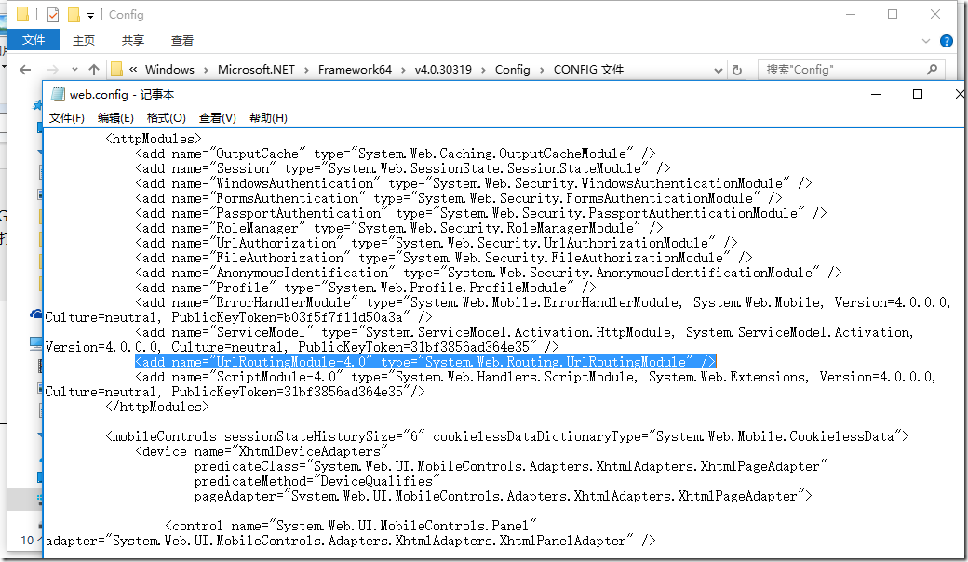Go up one folder level
This screenshot has height=562, width=968.
[x=94, y=70]
